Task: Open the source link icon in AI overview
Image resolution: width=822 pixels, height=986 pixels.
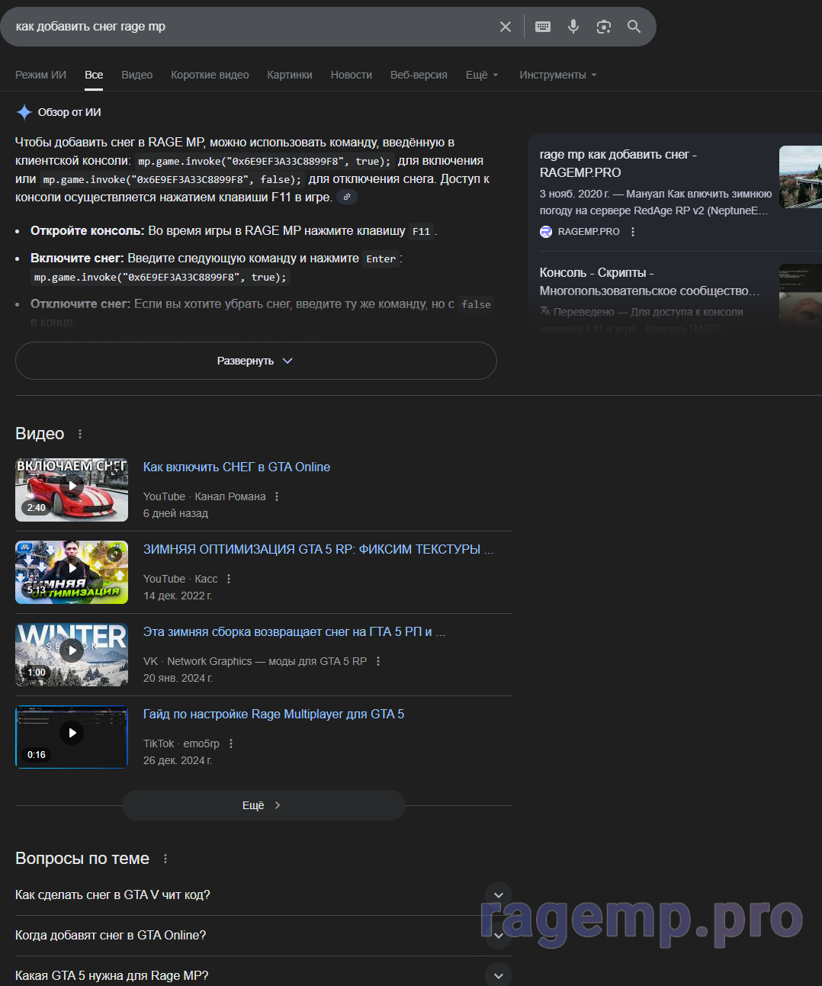Action: [x=347, y=197]
